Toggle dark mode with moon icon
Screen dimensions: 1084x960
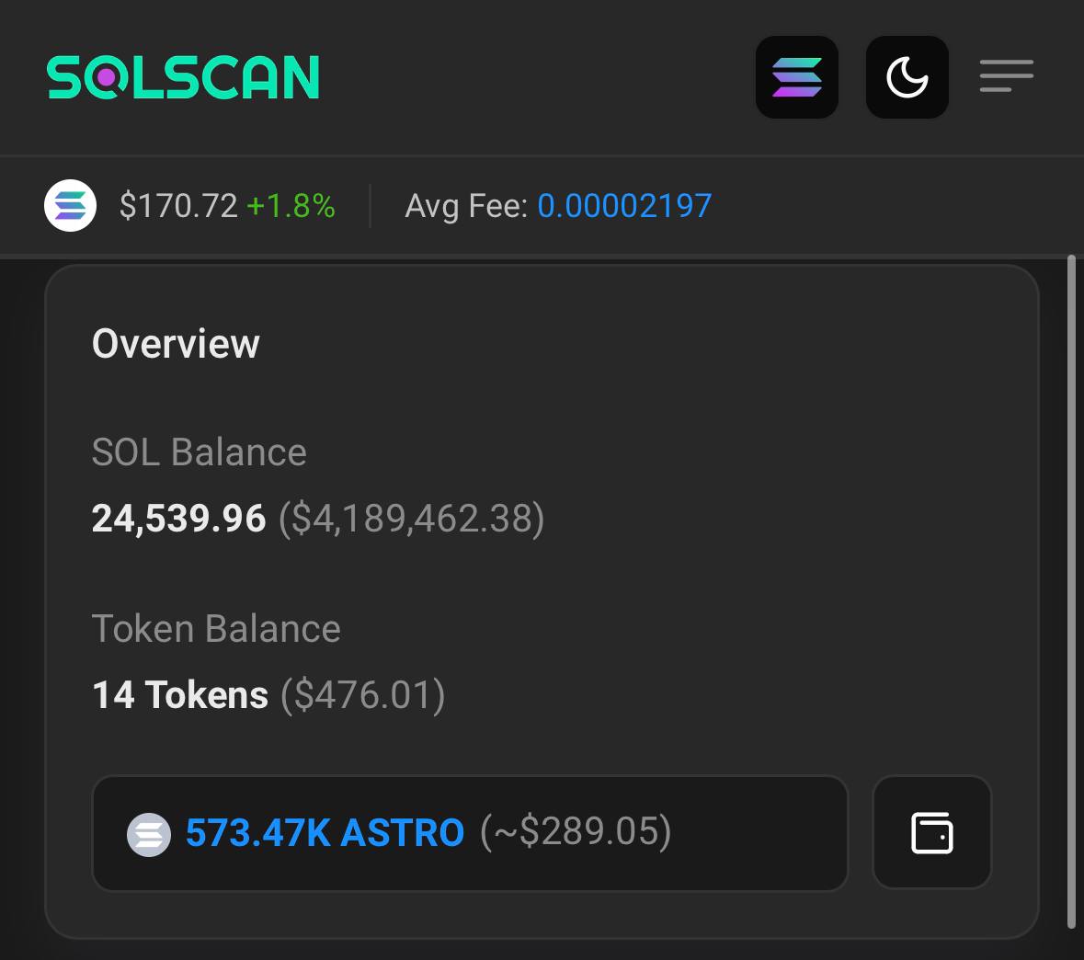coord(907,76)
